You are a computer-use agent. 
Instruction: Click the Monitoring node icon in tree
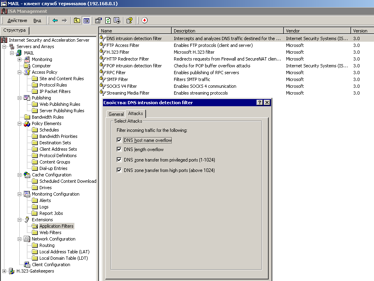[x=27, y=59]
